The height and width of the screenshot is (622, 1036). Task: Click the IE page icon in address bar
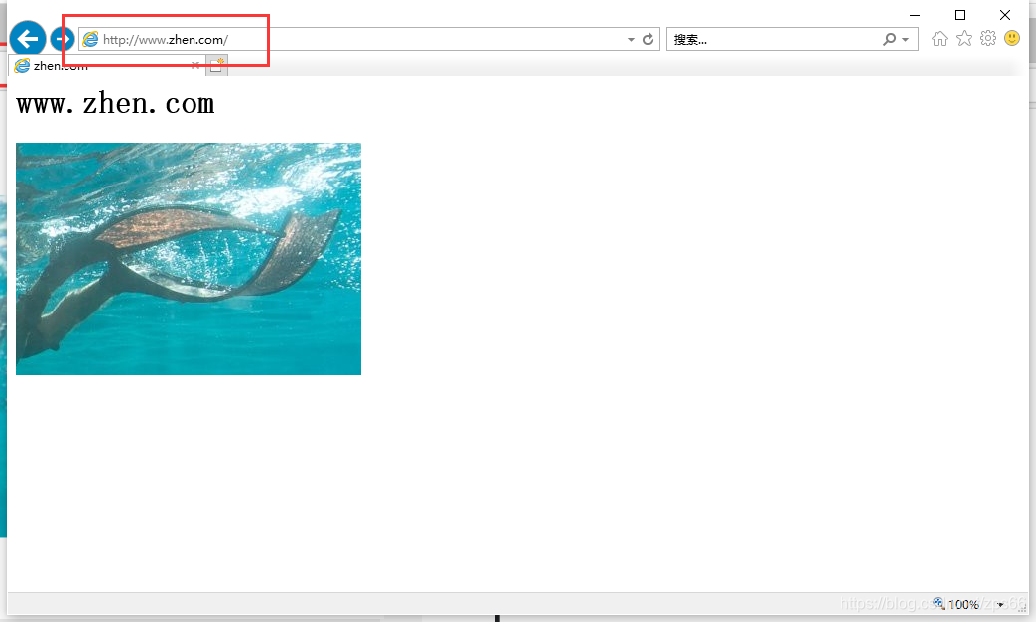coord(90,39)
